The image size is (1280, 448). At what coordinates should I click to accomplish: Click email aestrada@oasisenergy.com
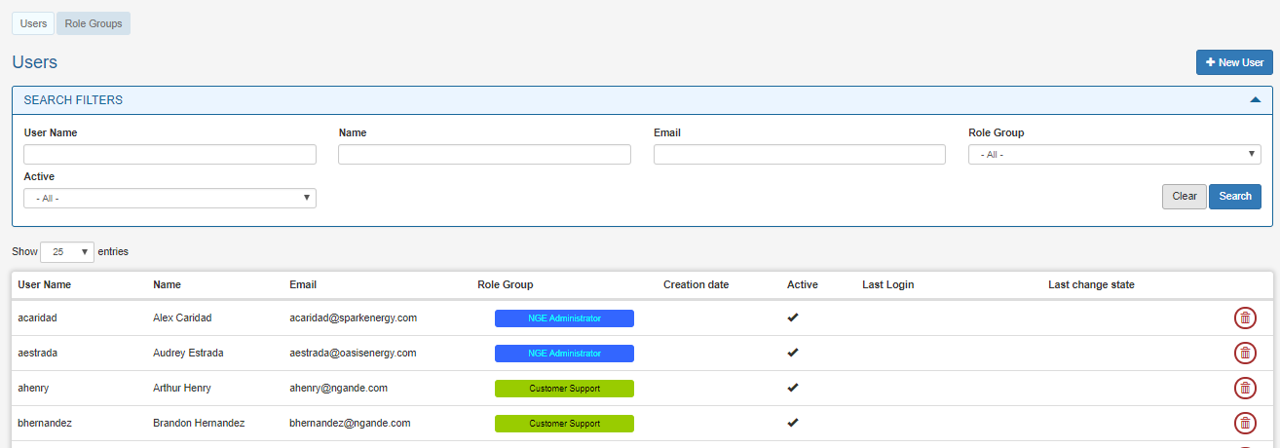[353, 353]
